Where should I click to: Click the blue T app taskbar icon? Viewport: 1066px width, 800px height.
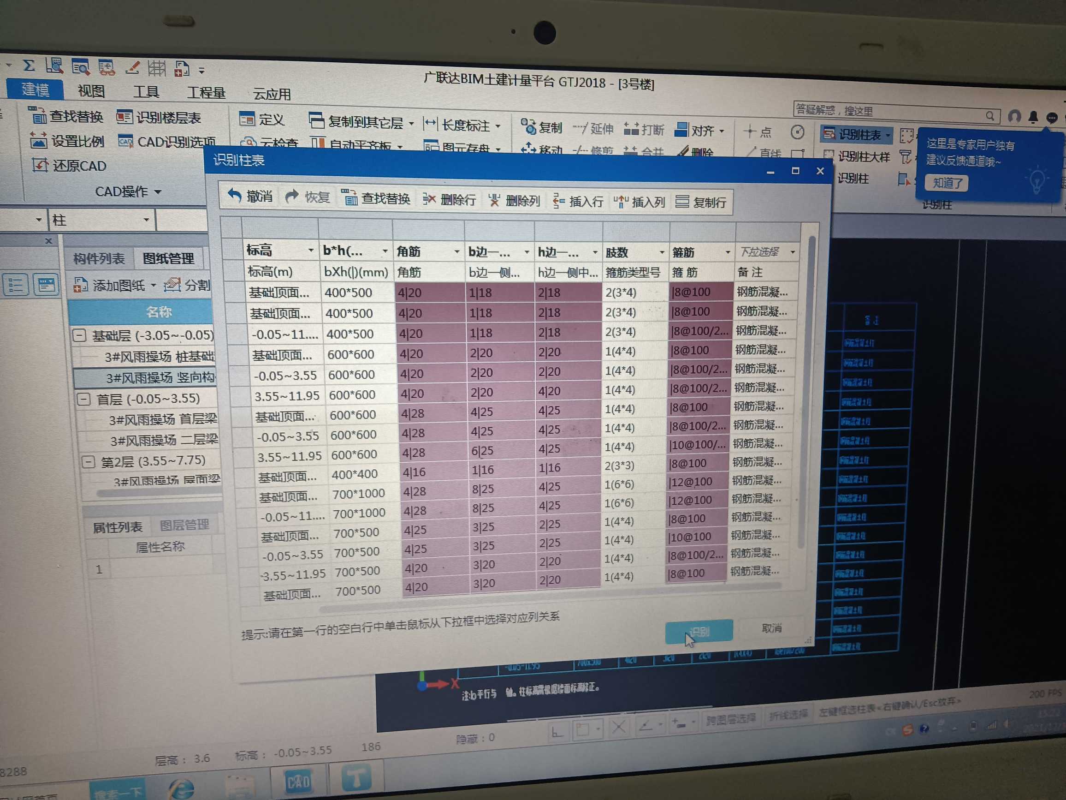point(356,776)
